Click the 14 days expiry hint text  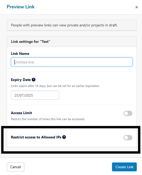(x=55, y=86)
